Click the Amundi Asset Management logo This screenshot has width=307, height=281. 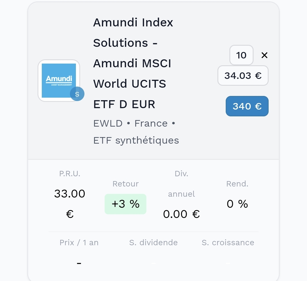(59, 81)
